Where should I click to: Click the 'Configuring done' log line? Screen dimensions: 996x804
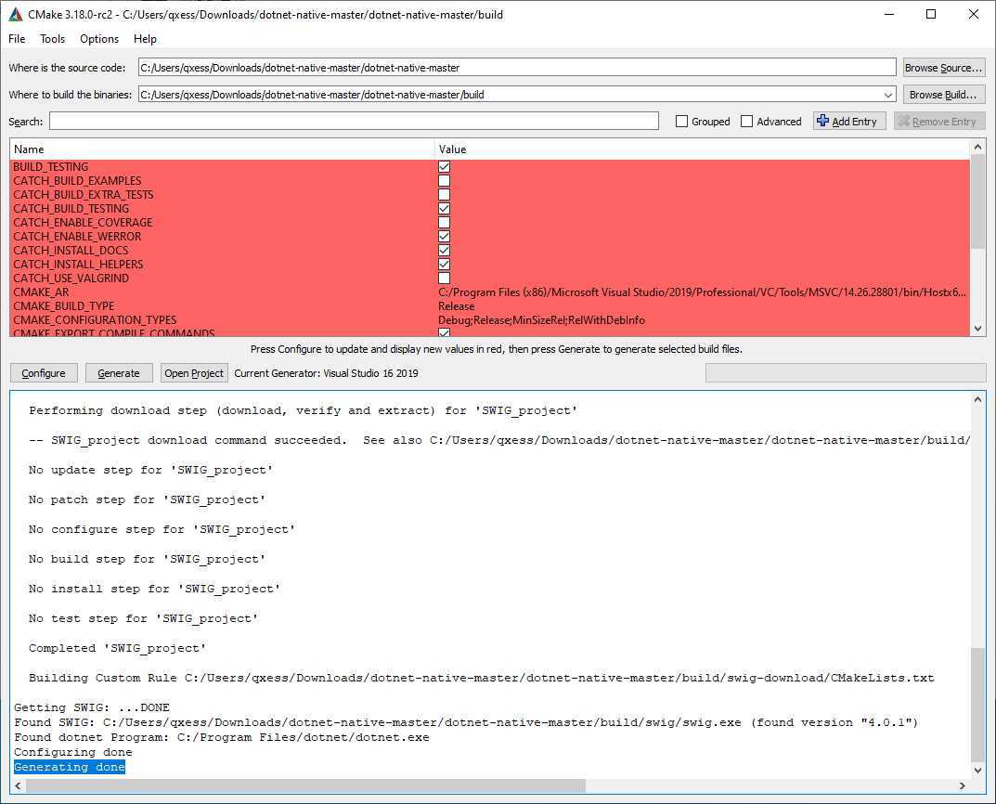tap(73, 753)
